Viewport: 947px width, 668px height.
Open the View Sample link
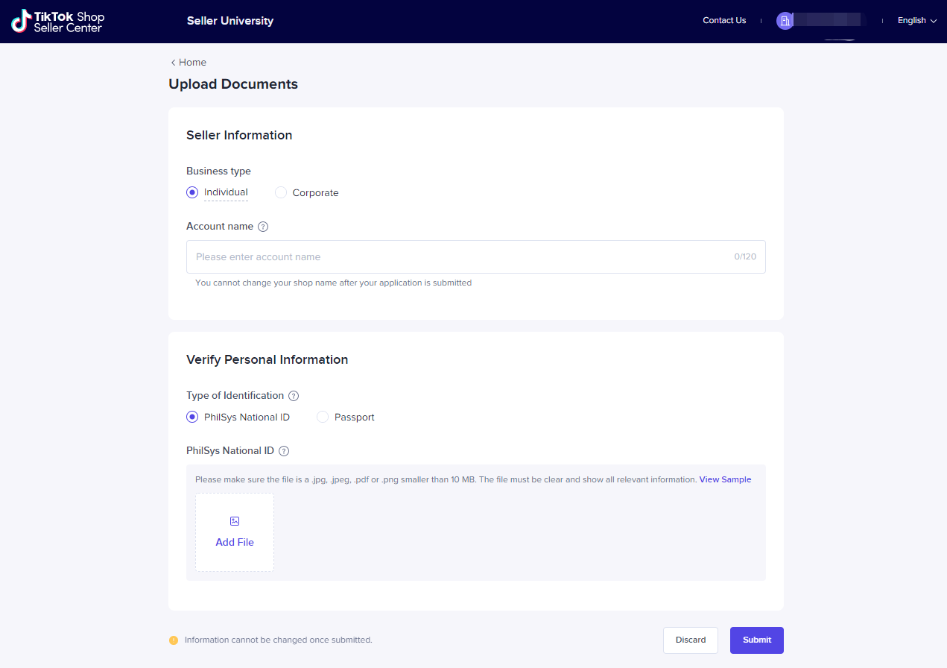click(725, 479)
